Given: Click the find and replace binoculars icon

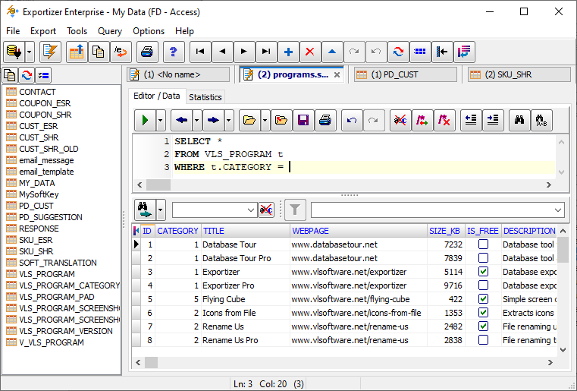Looking at the screenshot, I should tap(541, 120).
